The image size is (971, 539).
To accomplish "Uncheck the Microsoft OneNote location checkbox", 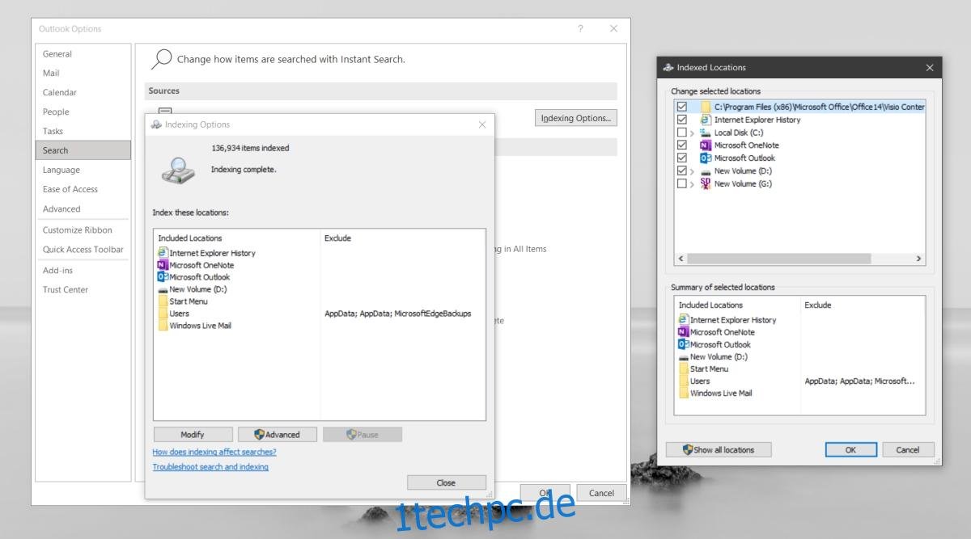I will [x=681, y=145].
